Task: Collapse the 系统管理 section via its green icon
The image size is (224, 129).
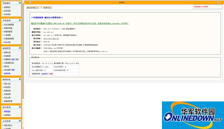Action: [20, 20]
